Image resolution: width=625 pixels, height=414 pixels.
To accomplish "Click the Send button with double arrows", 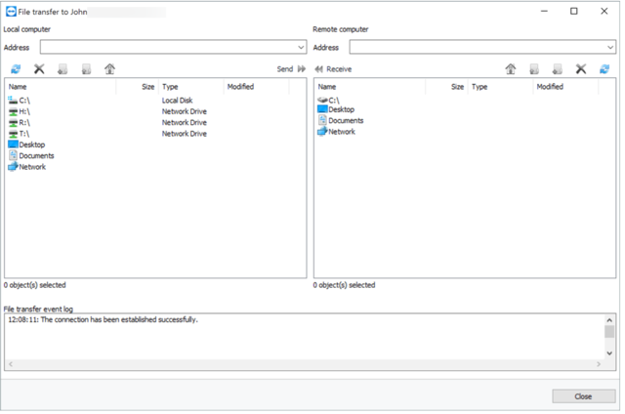I will coord(291,69).
